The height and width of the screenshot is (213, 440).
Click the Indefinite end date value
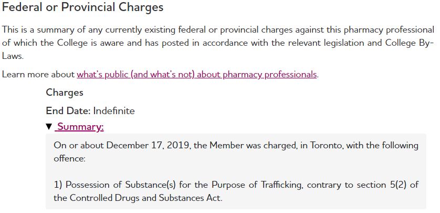(114, 111)
